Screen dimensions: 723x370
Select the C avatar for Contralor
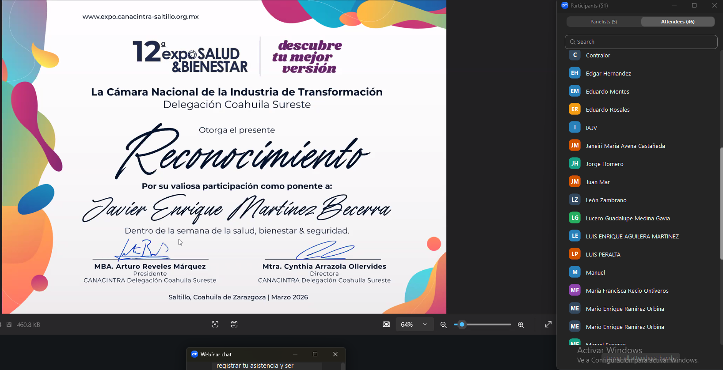coord(575,55)
